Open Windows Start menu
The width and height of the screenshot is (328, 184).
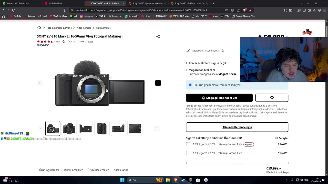click(x=122, y=180)
